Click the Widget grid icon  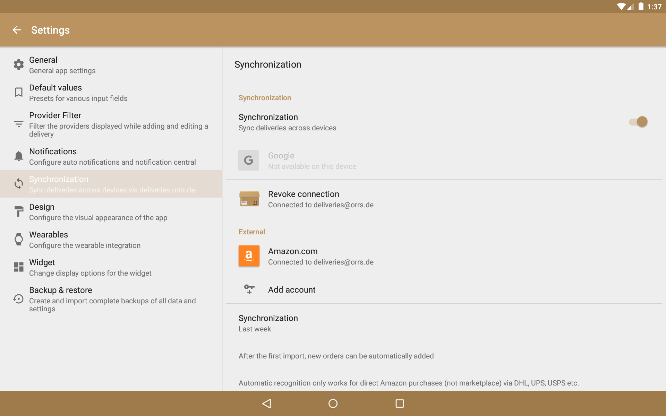19,267
